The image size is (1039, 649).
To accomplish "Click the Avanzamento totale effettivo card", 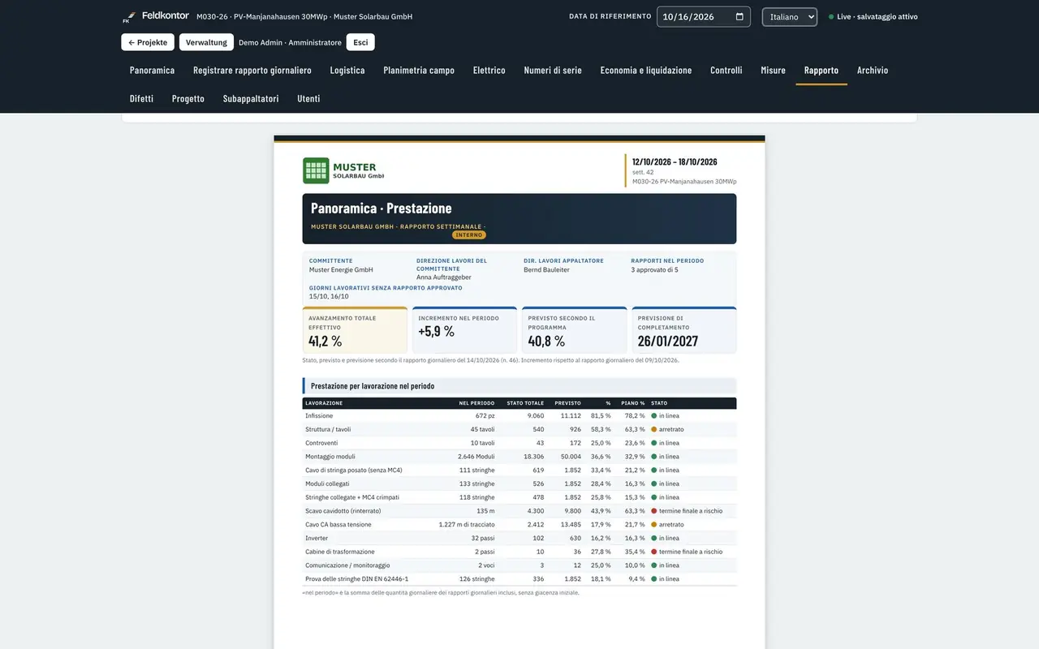I will [x=355, y=330].
